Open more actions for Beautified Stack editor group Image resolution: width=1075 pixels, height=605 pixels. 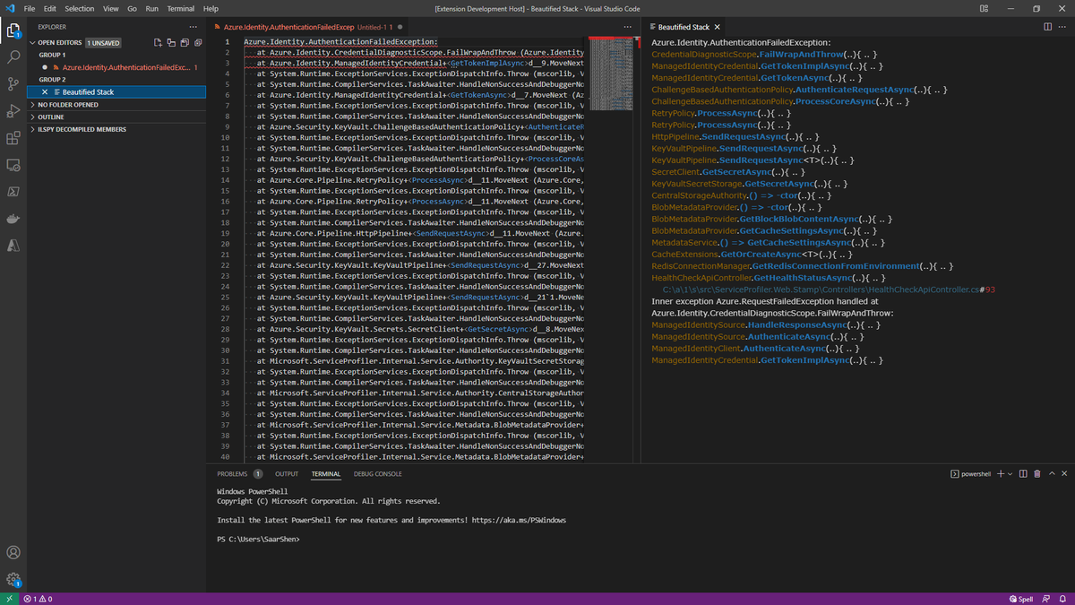point(1063,27)
